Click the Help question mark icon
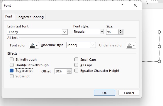163x106 pixels. tap(122, 5)
